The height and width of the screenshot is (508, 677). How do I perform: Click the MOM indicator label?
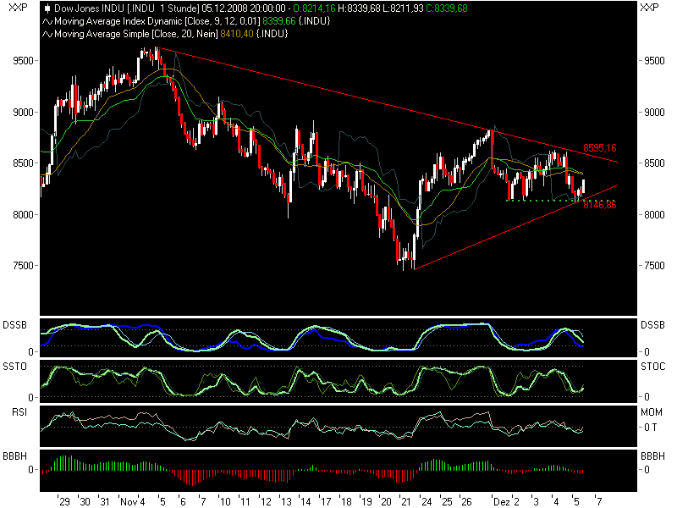651,412
